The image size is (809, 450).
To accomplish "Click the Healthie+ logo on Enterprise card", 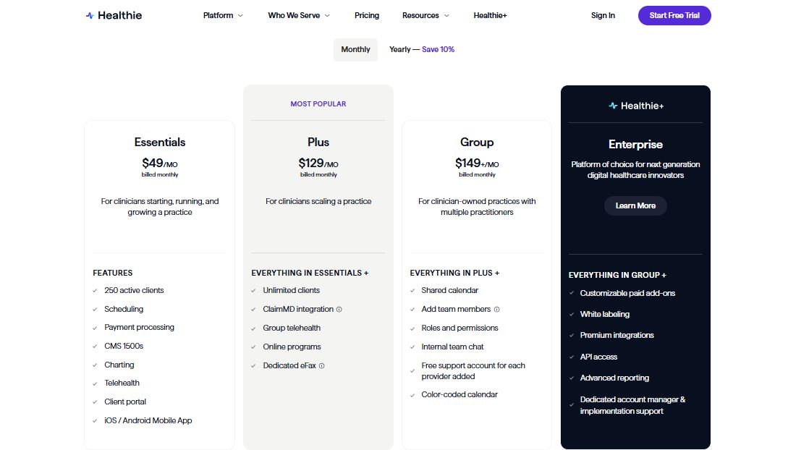I will tap(635, 106).
